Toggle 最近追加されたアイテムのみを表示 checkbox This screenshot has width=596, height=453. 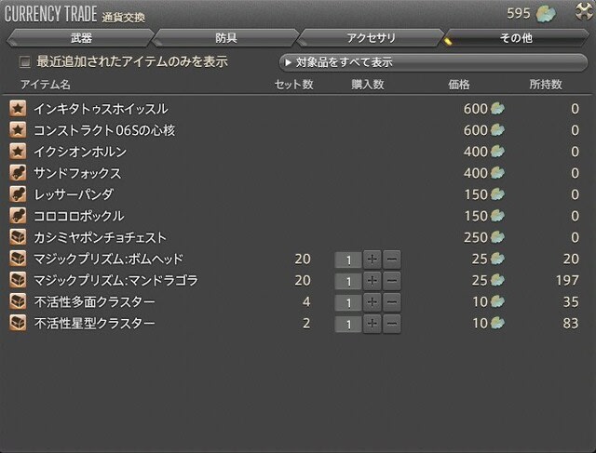(25, 61)
